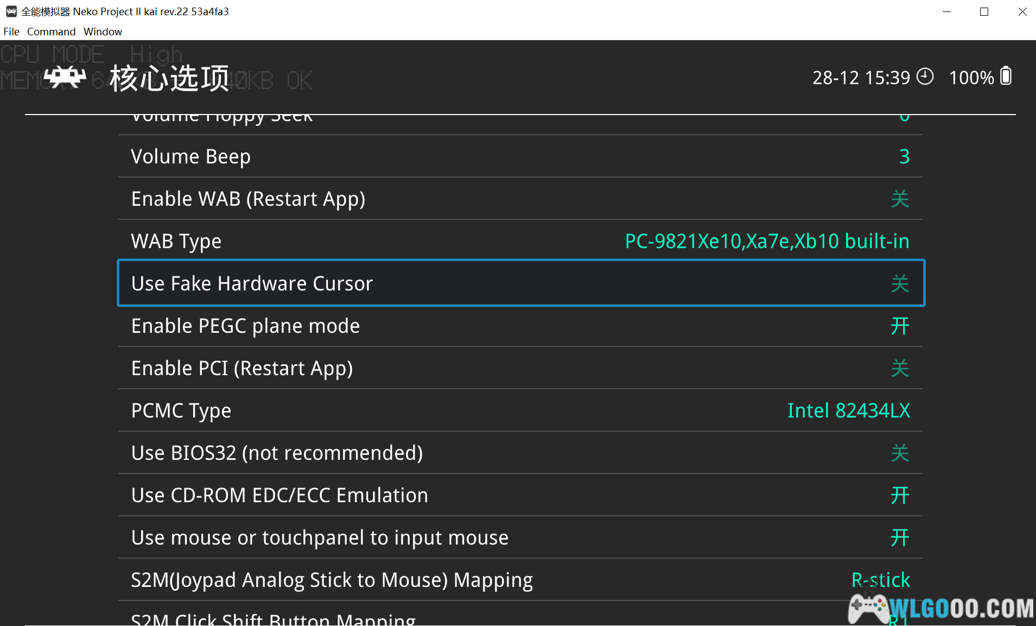Viewport: 1036px width, 626px height.
Task: Open the WAB Type selection list
Action: click(x=520, y=241)
